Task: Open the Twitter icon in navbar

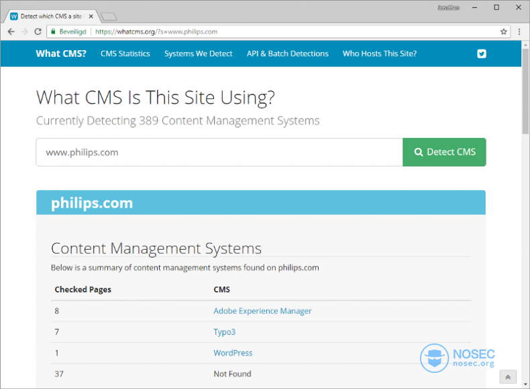Action: (482, 54)
